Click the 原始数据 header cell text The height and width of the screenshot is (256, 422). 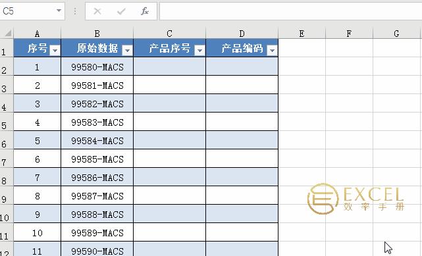(97, 48)
